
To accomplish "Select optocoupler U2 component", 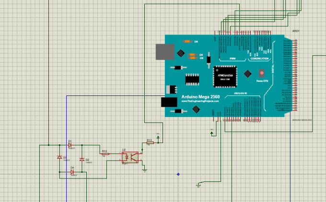I will point(130,157).
